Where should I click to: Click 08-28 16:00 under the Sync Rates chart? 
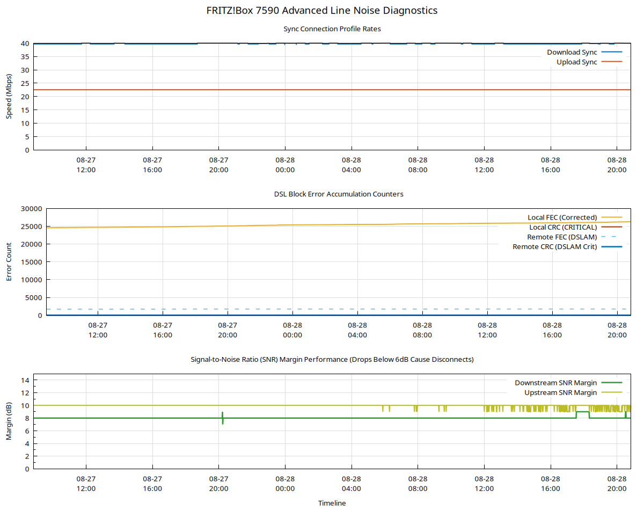(551, 165)
